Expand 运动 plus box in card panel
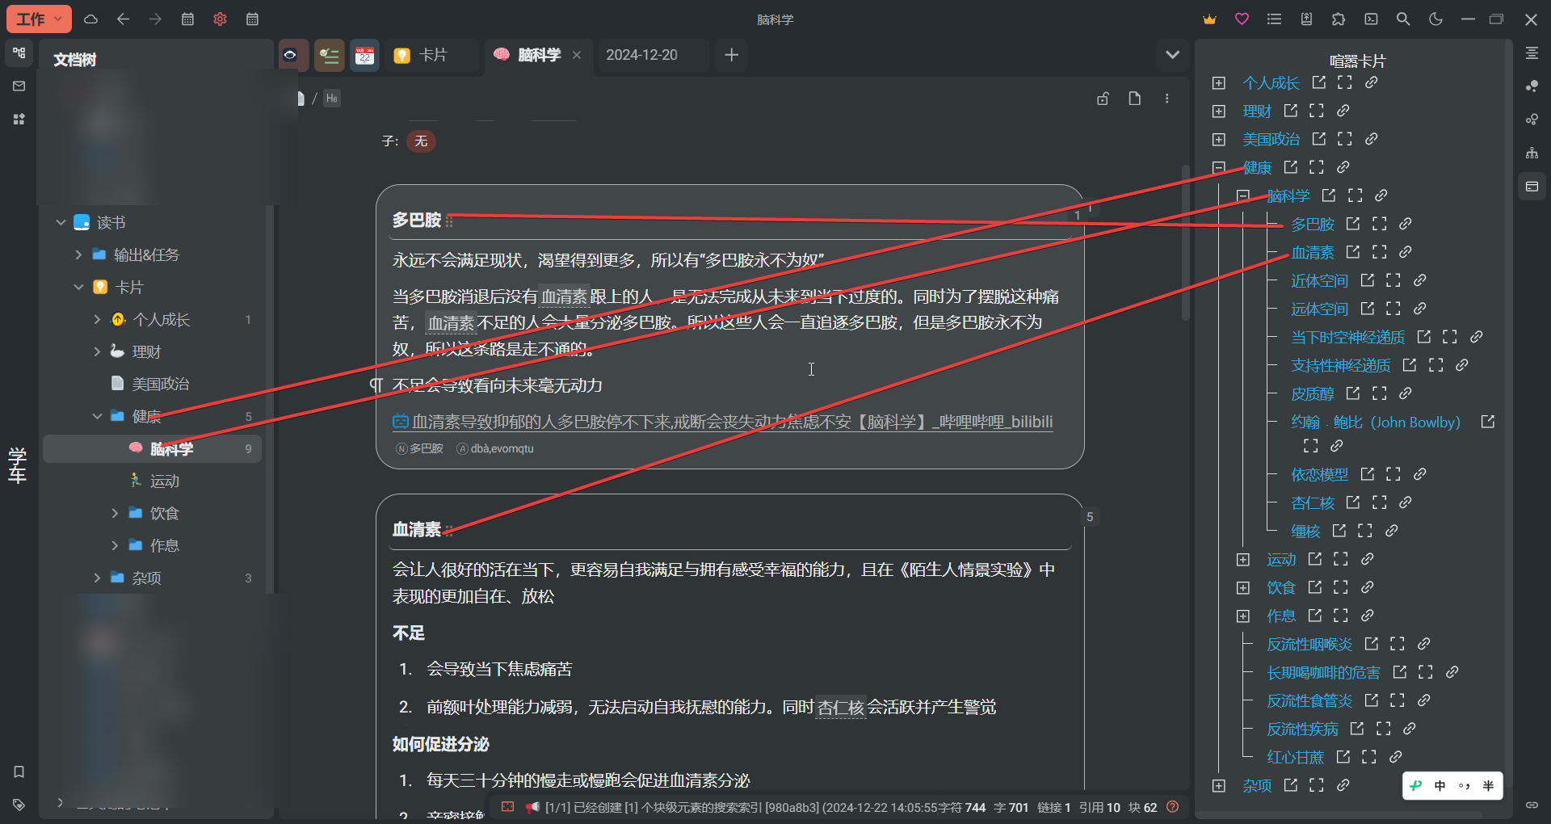The height and width of the screenshot is (824, 1551). pyautogui.click(x=1243, y=560)
